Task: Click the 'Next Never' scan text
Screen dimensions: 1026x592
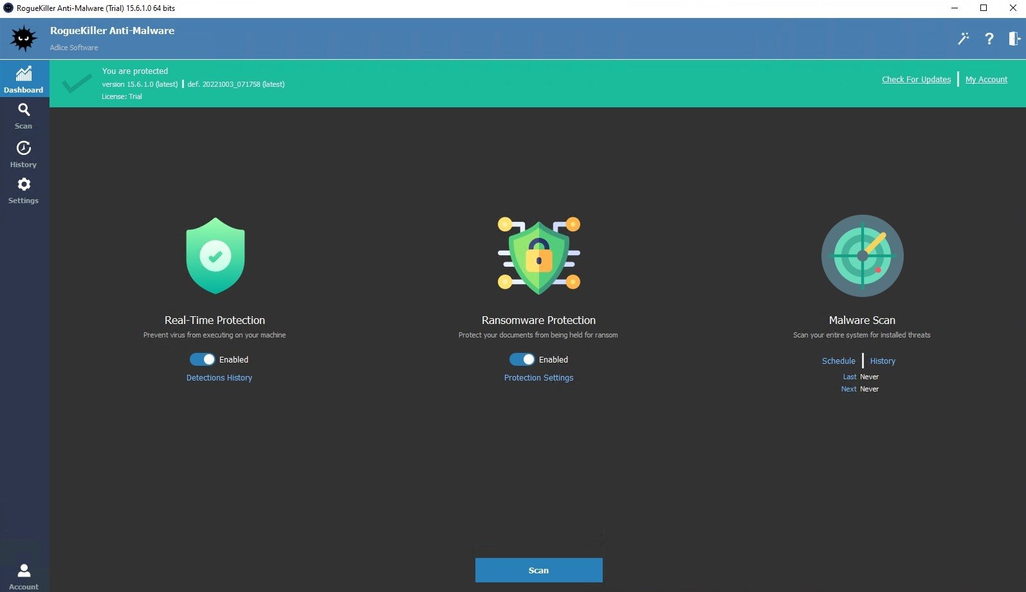Action: pos(860,390)
